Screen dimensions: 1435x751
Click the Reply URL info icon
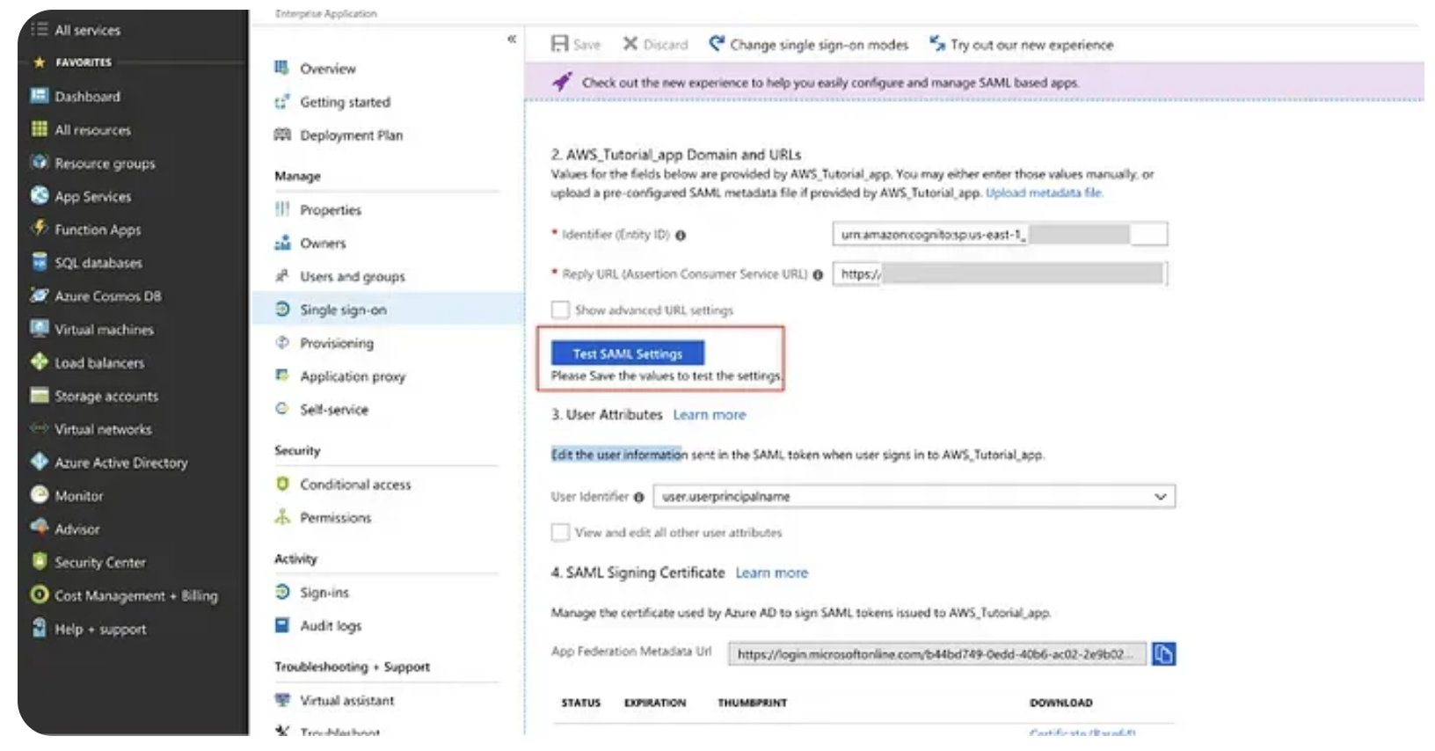(818, 275)
